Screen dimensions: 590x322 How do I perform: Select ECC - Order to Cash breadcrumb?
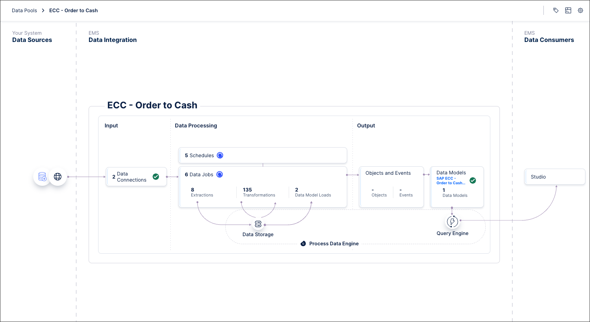73,11
